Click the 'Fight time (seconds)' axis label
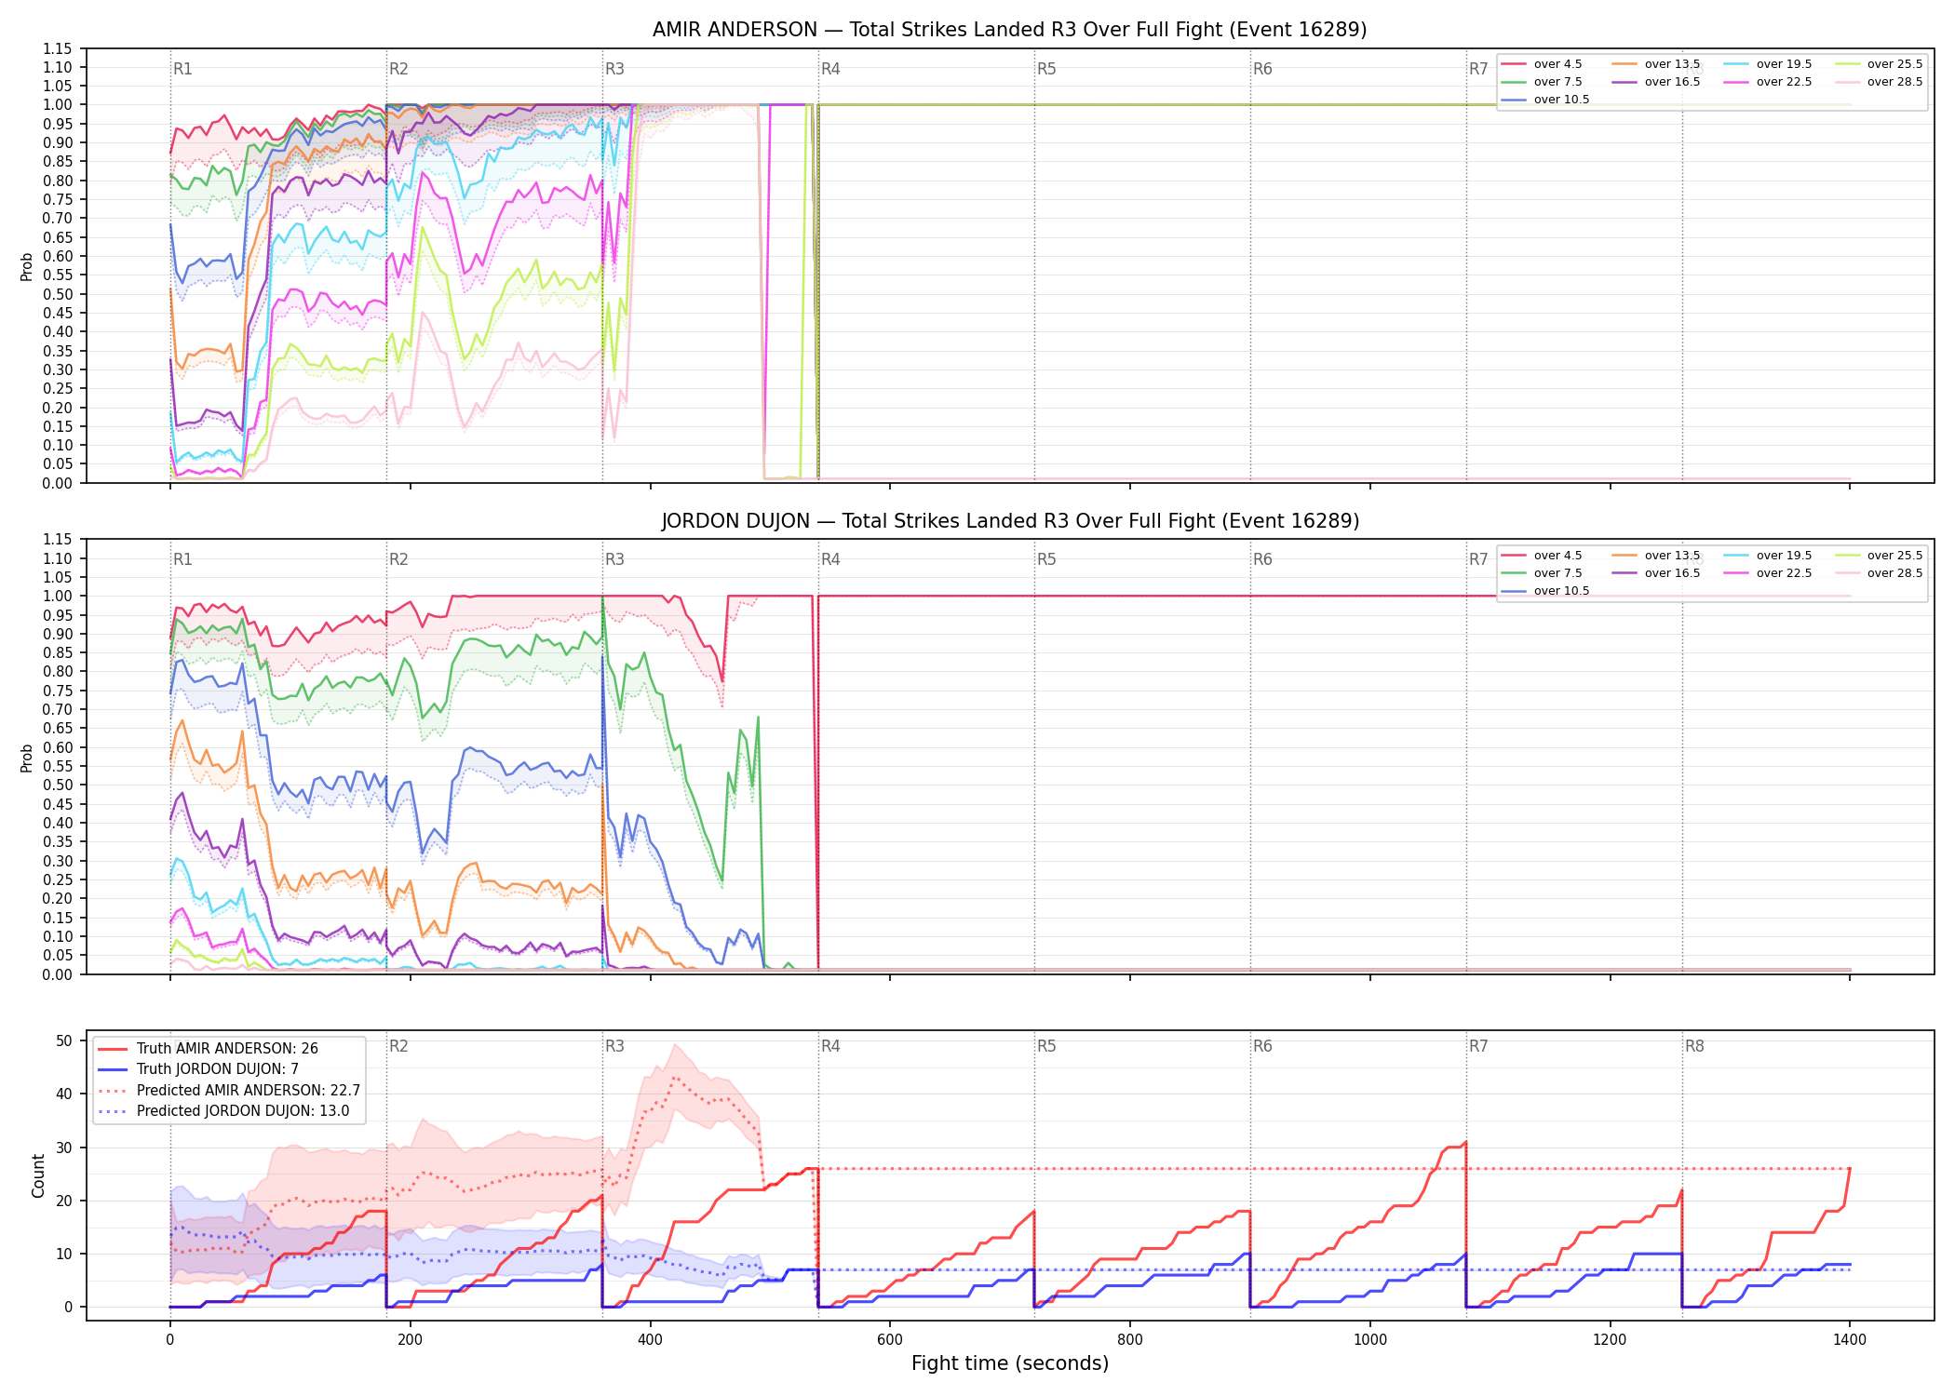Image resolution: width=1955 pixels, height=1396 pixels. pos(1010,1363)
